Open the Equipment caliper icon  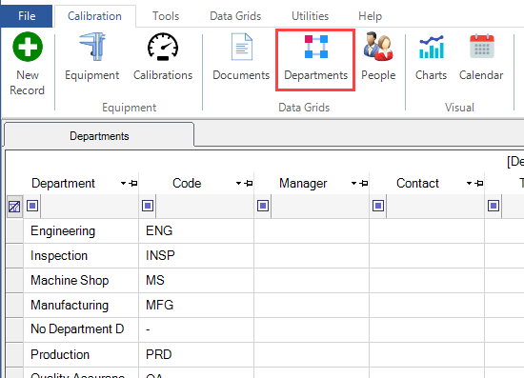click(92, 47)
